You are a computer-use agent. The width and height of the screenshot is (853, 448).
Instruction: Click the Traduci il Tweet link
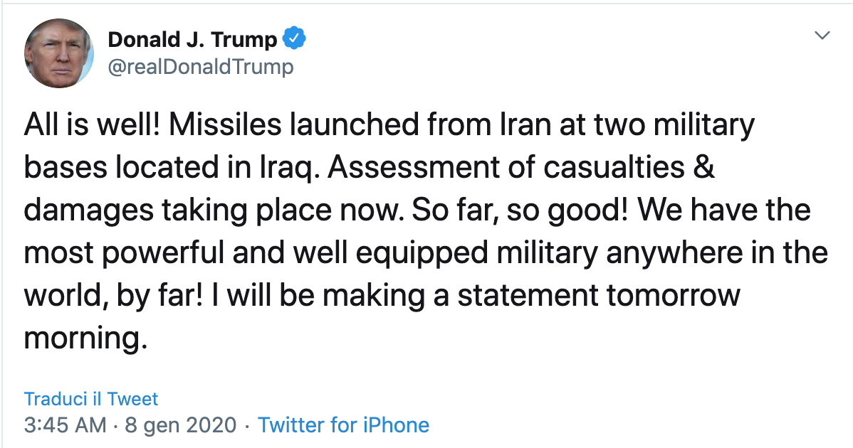(x=91, y=399)
